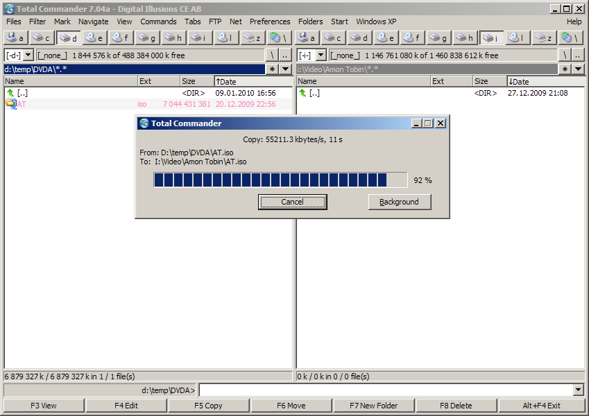The image size is (589, 416).
Task: Open the Windows XP menu
Action: pyautogui.click(x=376, y=21)
